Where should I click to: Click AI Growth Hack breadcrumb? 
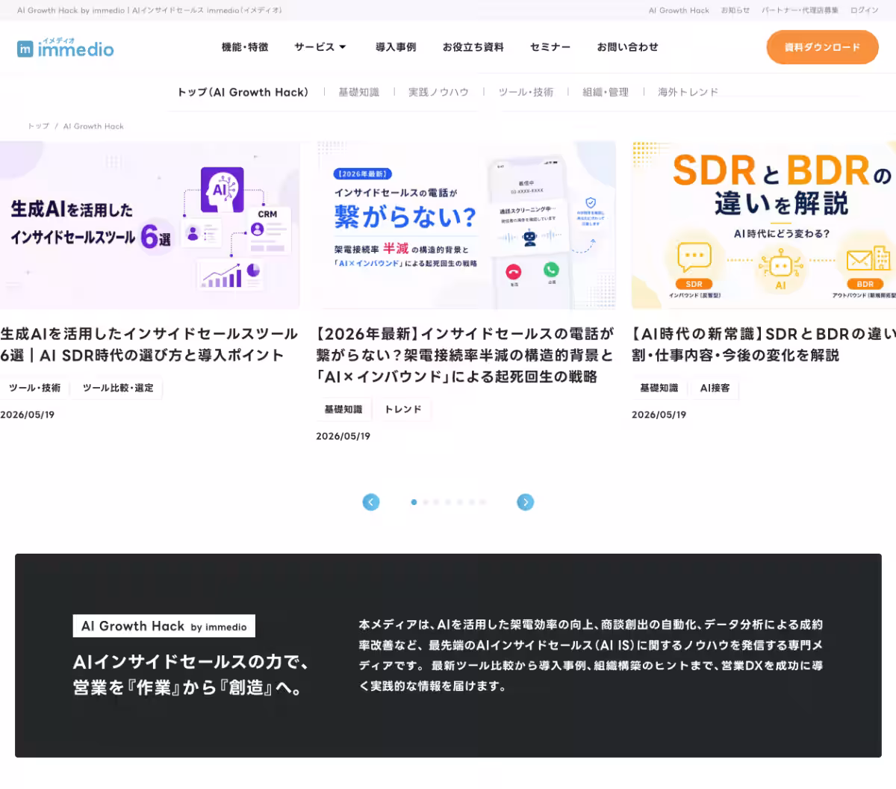tap(93, 126)
